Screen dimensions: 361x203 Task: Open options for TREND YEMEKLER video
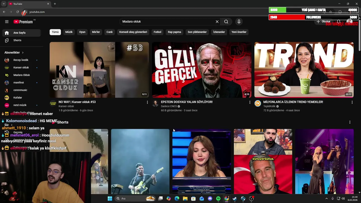click(x=352, y=102)
